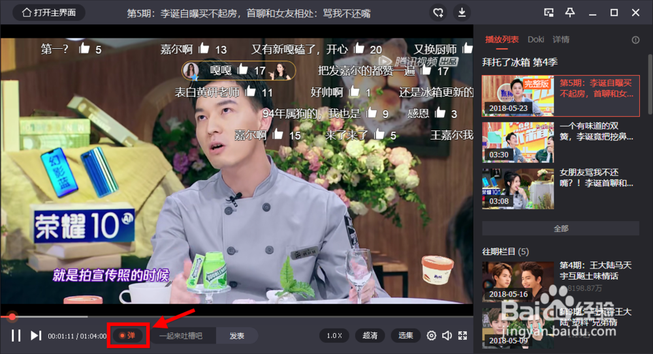Switch to the Doki tab
This screenshot has width=653, height=354.
(x=535, y=40)
